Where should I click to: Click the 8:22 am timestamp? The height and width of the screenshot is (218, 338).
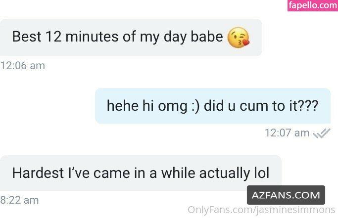(x=19, y=200)
